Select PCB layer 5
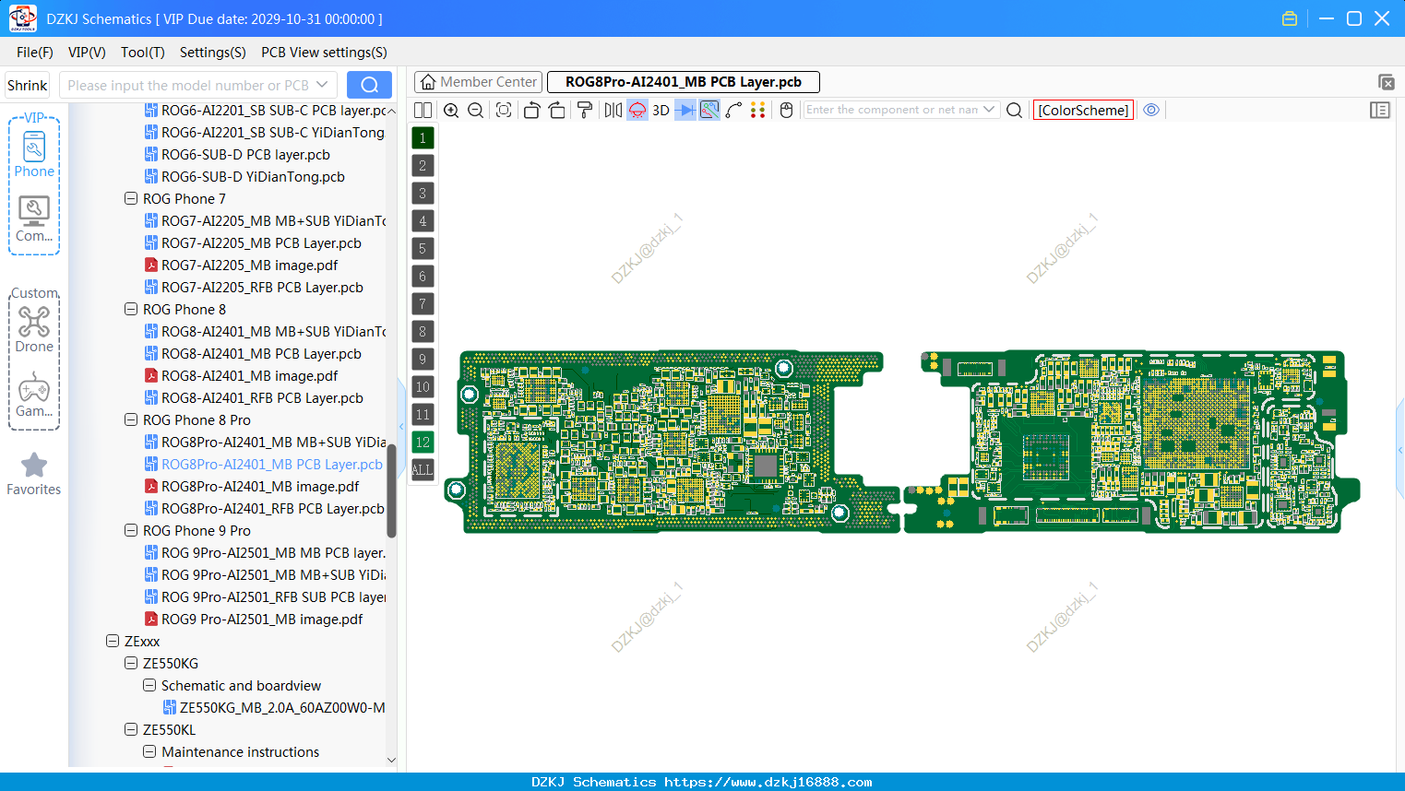 (423, 249)
